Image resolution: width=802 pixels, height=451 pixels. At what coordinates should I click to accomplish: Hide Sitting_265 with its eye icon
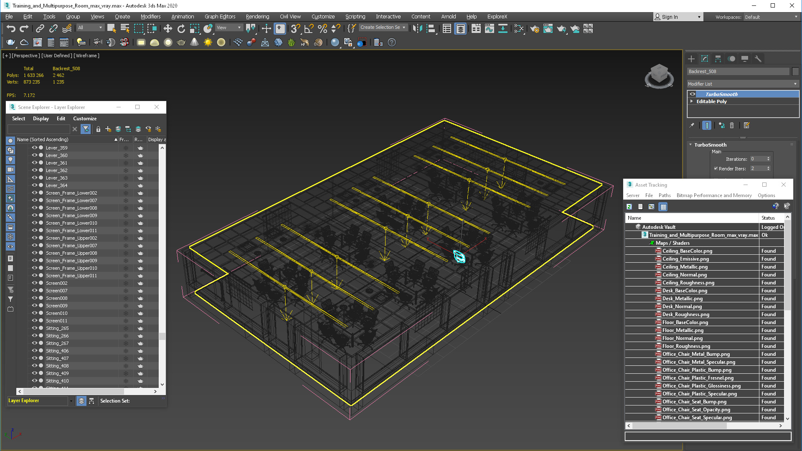click(35, 328)
